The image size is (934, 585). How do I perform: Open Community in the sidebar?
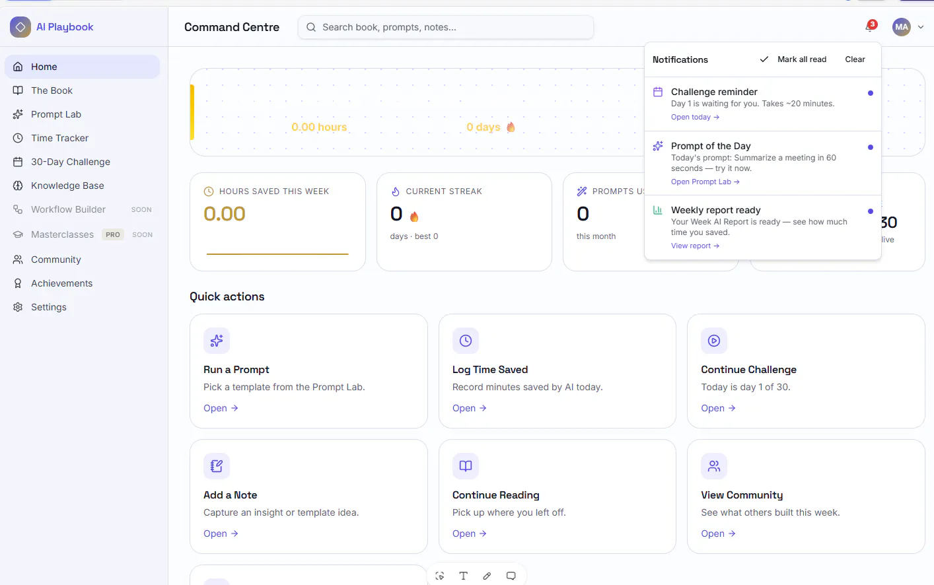pyautogui.click(x=82, y=259)
